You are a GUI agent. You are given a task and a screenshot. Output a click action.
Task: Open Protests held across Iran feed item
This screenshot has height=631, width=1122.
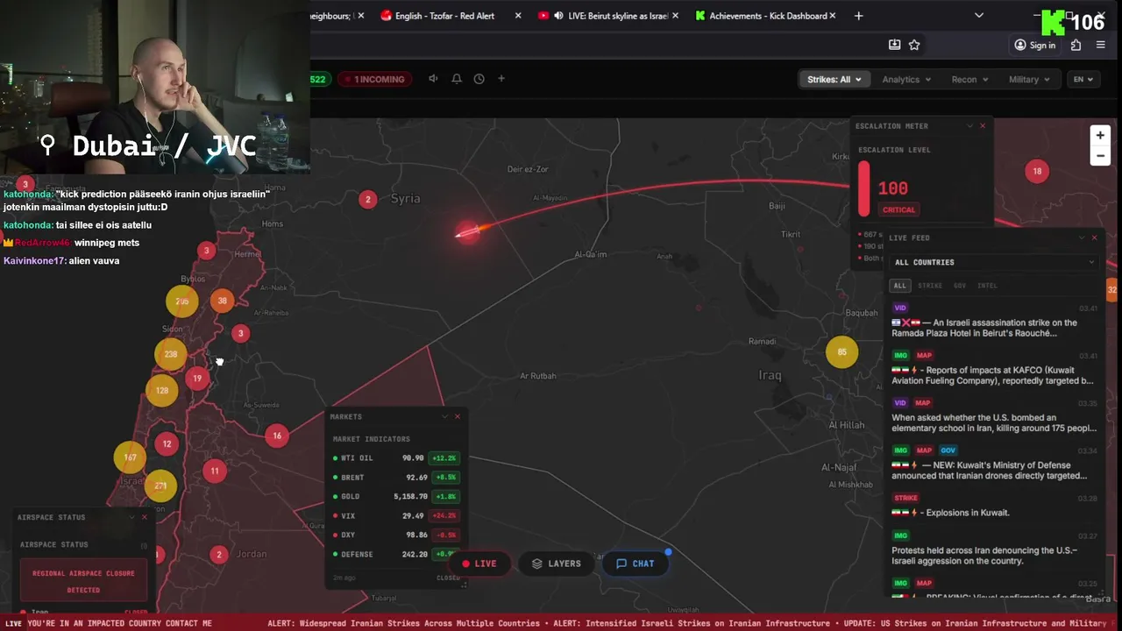point(994,549)
